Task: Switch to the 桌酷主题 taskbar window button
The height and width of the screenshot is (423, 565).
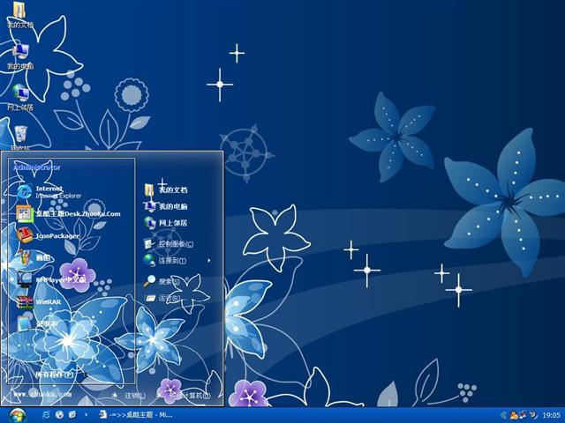Action: tap(136, 415)
